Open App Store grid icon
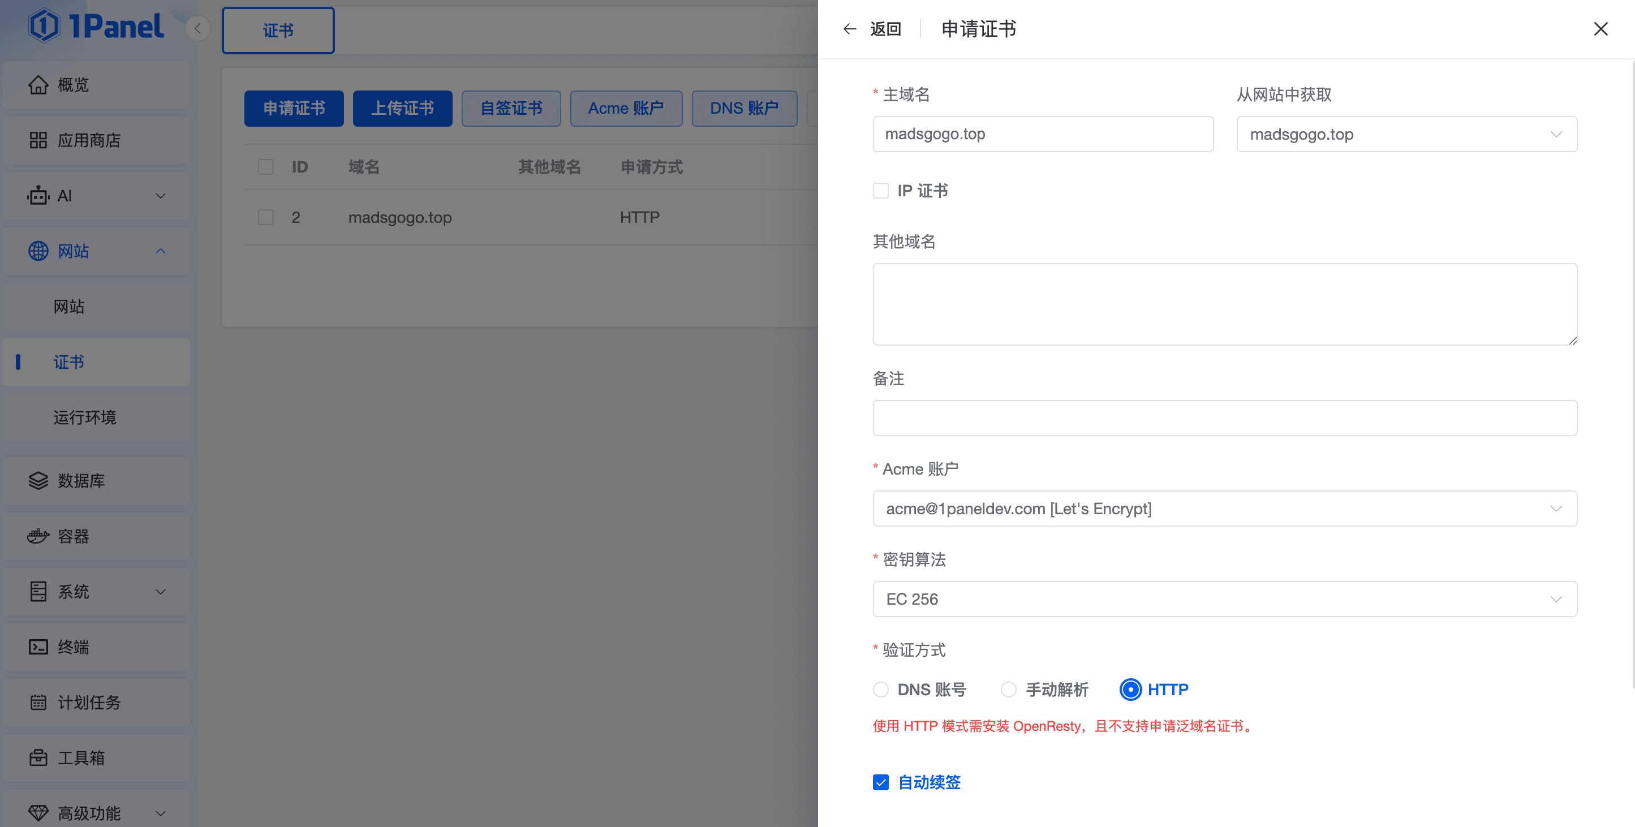Screen dimensions: 1635x827 (x=38, y=140)
